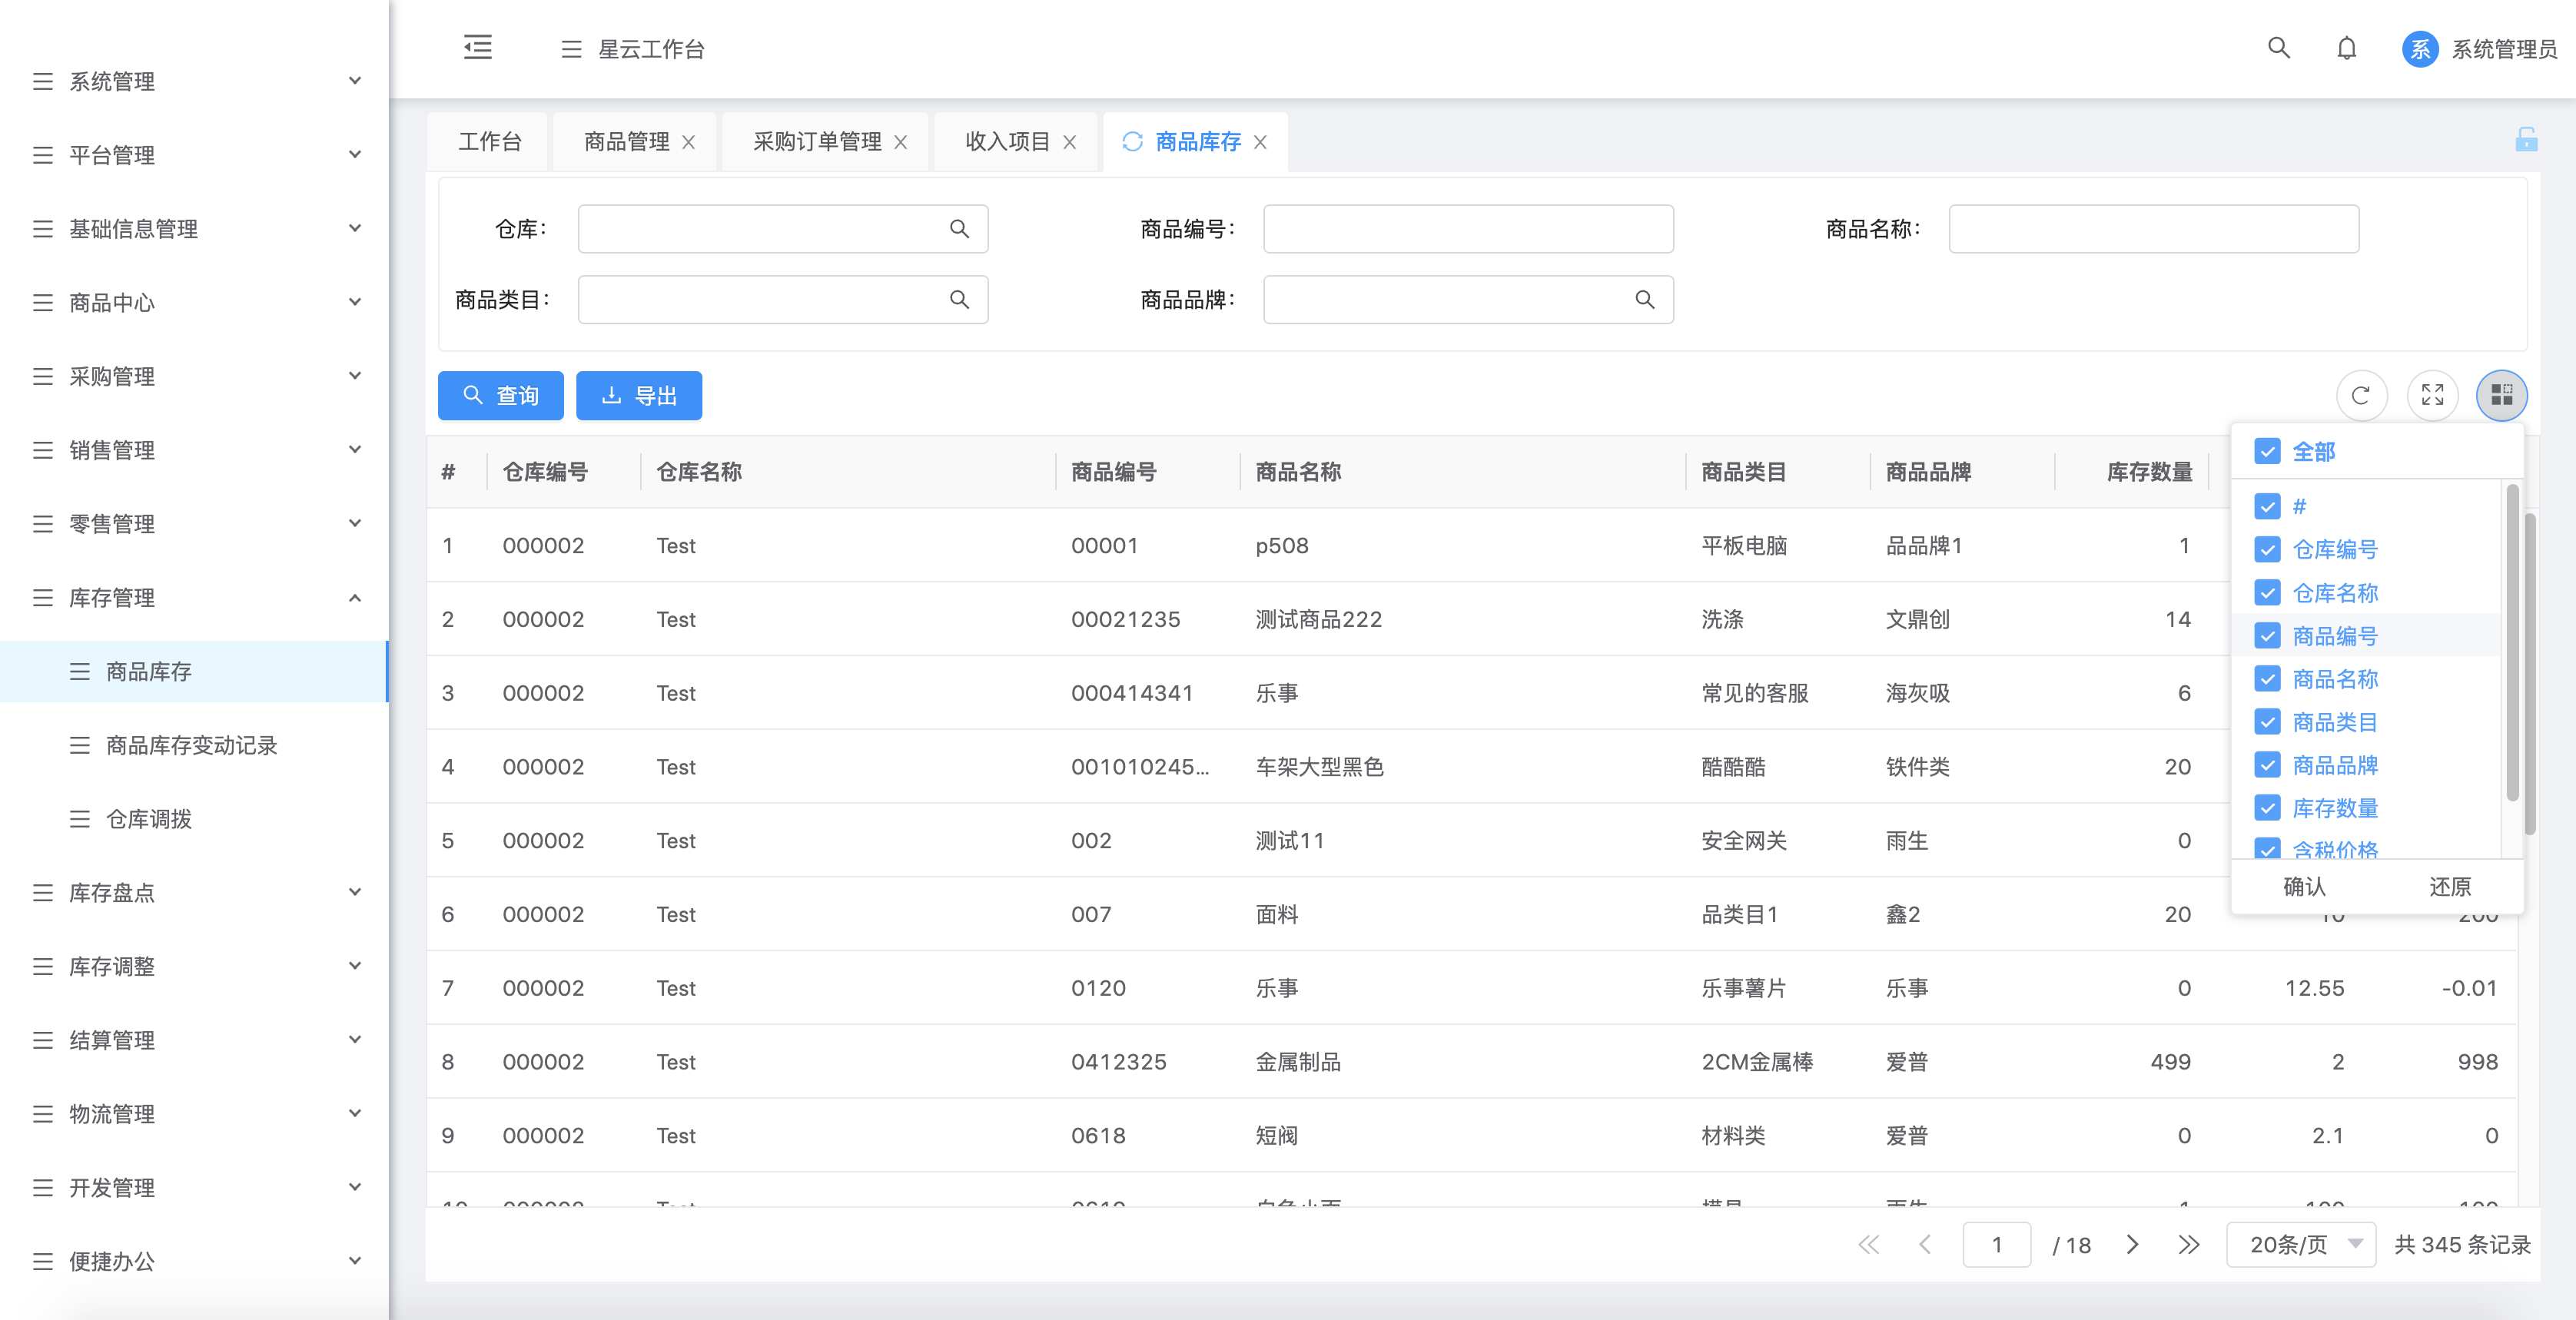Viewport: 2576px width, 1320px height.
Task: Collapse the sidebar with the fold icon
Action: 478,47
